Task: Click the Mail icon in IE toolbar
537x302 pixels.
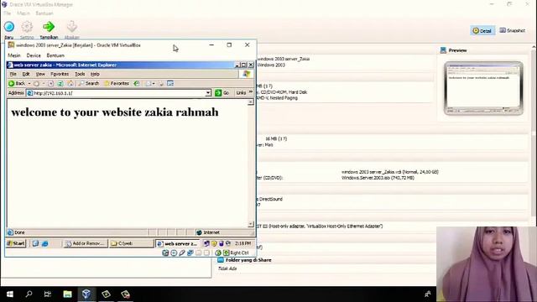Action: (x=149, y=83)
